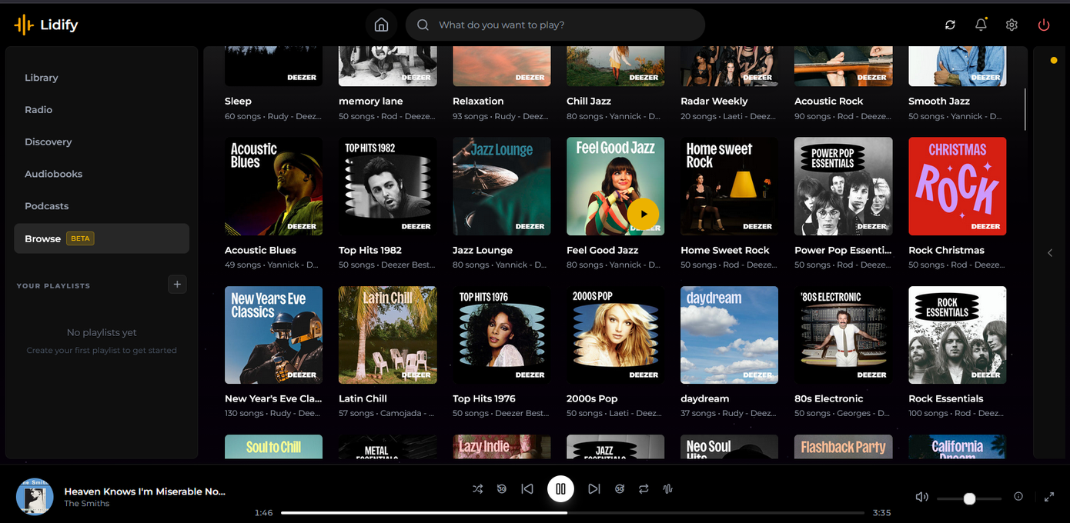Image resolution: width=1070 pixels, height=523 pixels.
Task: Open the Soul to Chill cover
Action: click(x=273, y=447)
